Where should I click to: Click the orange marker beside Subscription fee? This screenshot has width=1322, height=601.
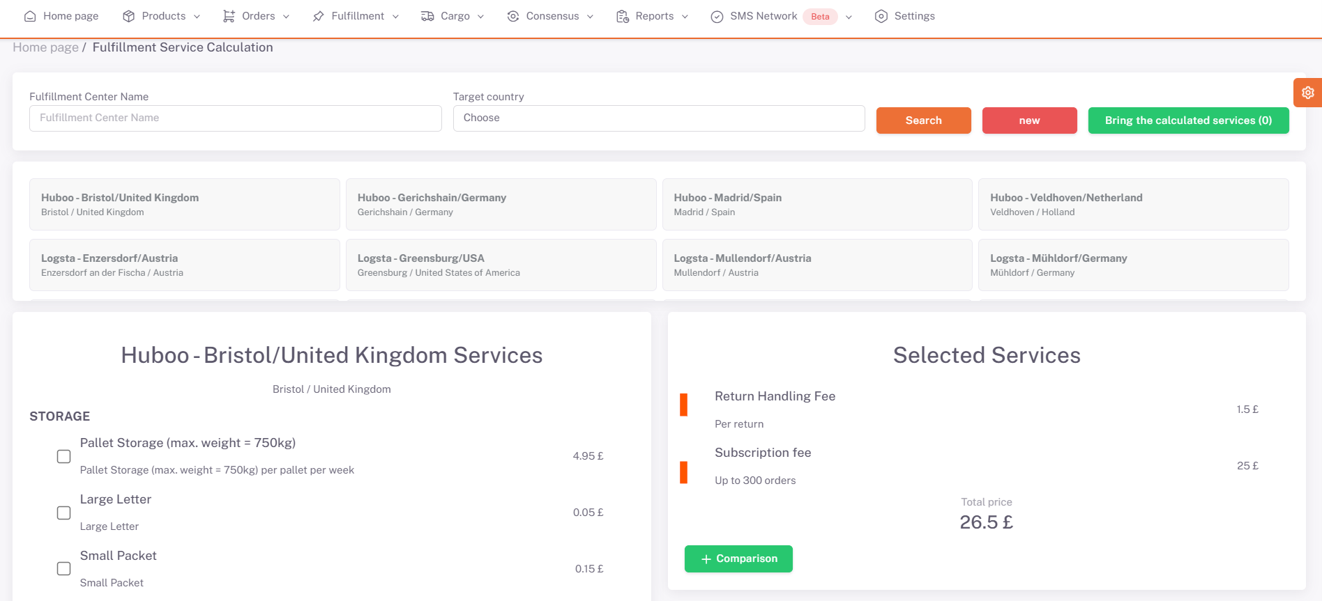(x=683, y=472)
